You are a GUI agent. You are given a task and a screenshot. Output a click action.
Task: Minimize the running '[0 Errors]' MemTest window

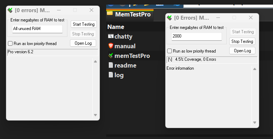click(x=218, y=18)
